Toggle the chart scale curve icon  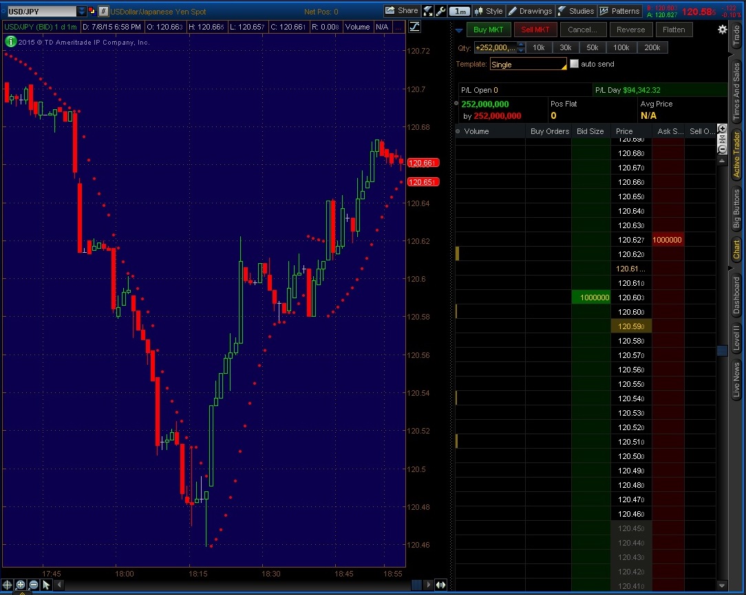[415, 27]
